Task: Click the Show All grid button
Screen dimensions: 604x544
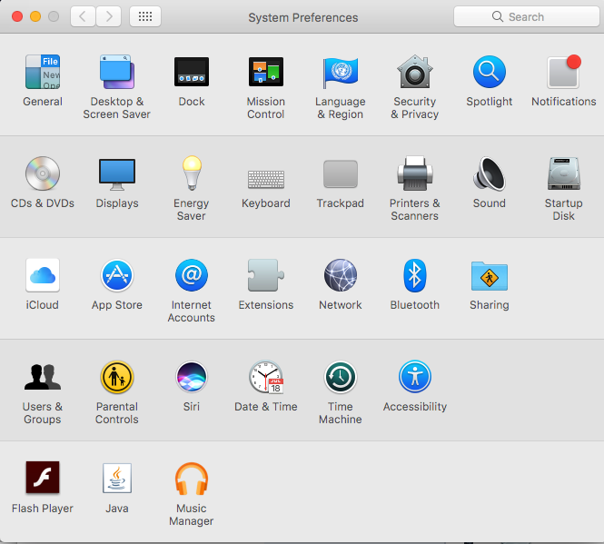Action: point(145,16)
